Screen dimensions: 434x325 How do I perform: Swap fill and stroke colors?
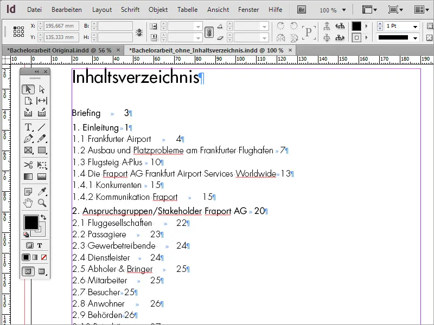point(43,217)
